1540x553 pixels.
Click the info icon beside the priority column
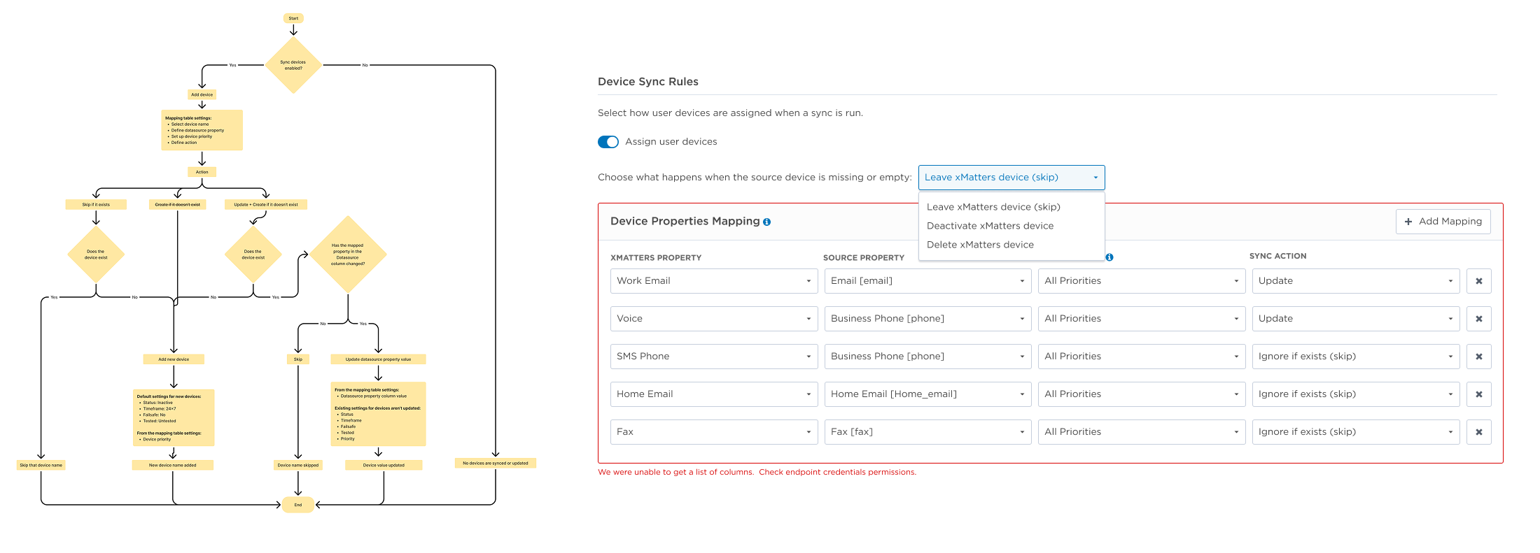pyautogui.click(x=1109, y=257)
